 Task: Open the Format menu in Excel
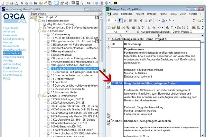click(164, 14)
